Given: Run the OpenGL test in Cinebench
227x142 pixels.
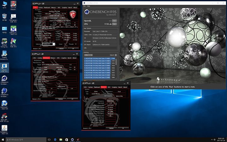Looking at the screenshot, I should click(114, 21).
